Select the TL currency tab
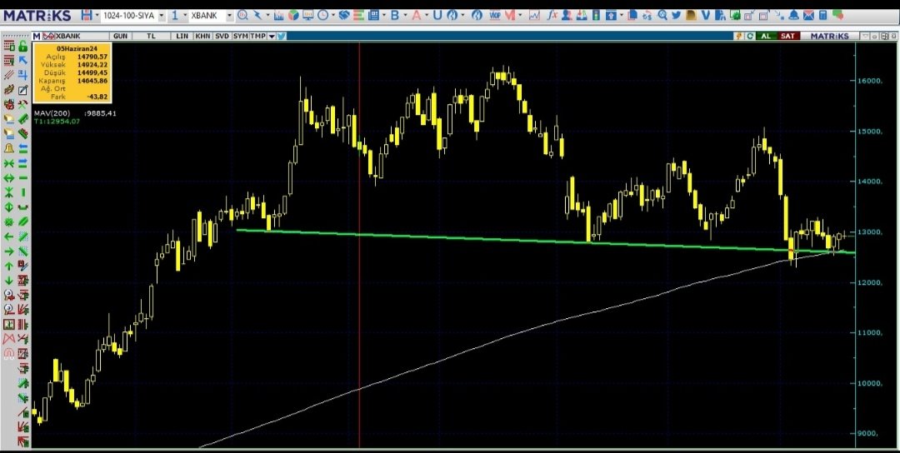This screenshot has width=900, height=453. (x=151, y=36)
